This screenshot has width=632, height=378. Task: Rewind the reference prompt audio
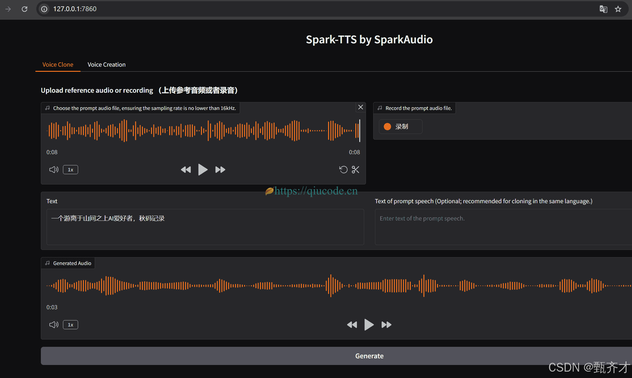pyautogui.click(x=186, y=170)
